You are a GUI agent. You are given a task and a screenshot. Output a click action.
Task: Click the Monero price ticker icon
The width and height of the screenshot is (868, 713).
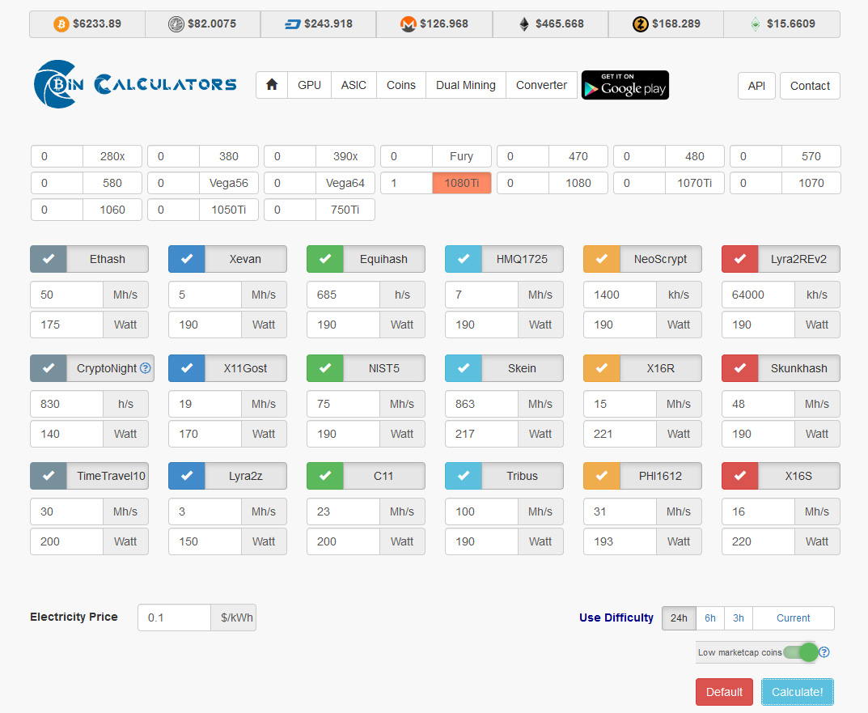408,23
